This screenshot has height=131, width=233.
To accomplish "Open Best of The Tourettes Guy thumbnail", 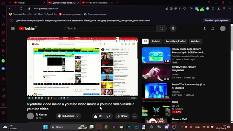I will (156, 91).
